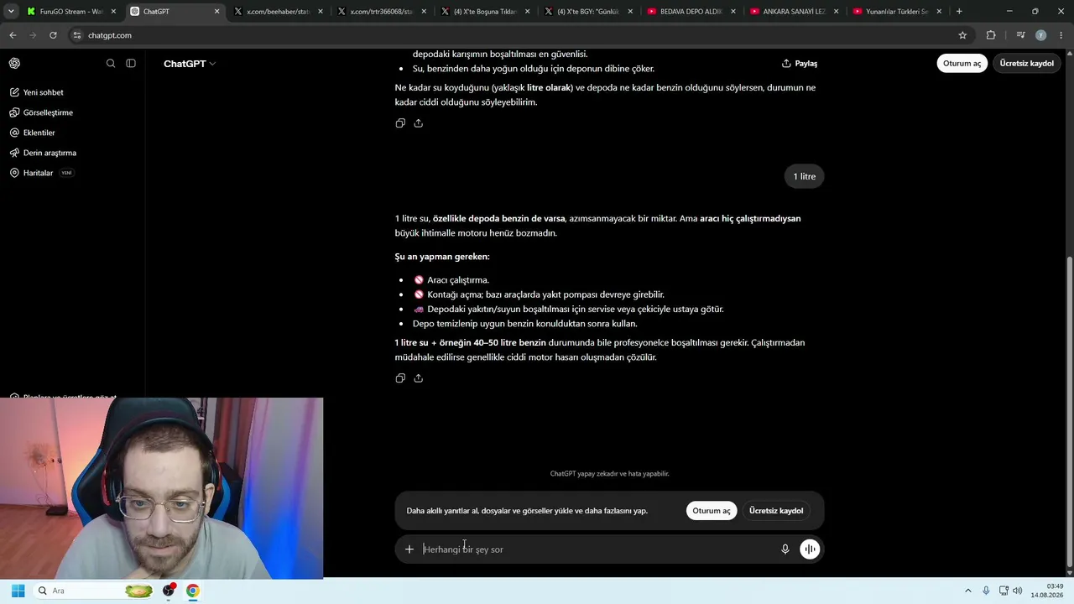1074x604 pixels.
Task: Open Google Chrome from the taskbar
Action: (192, 591)
